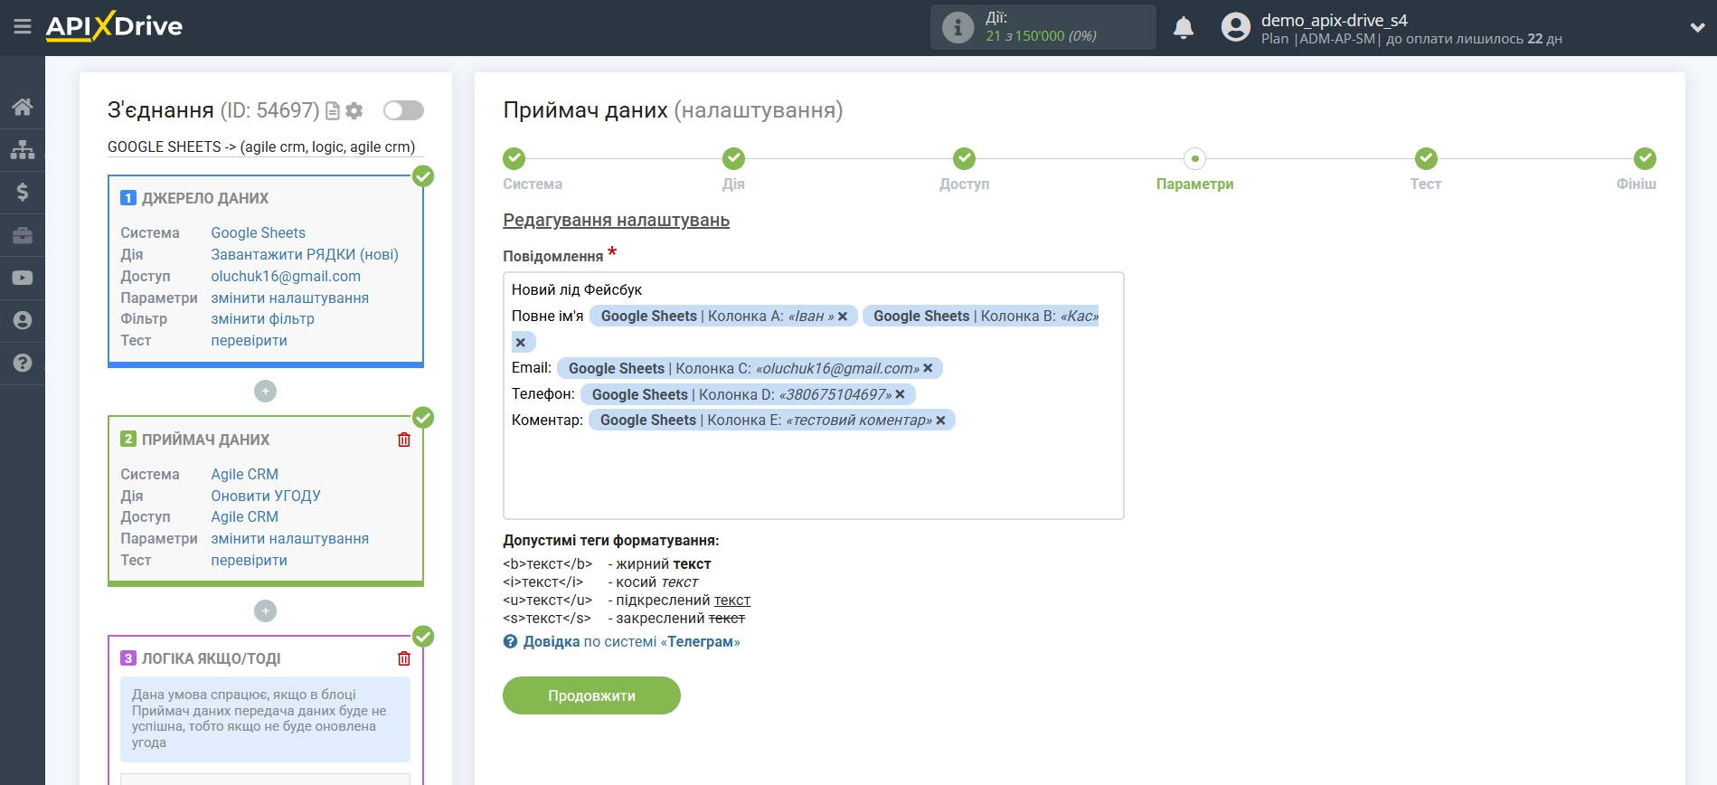The image size is (1717, 785).
Task: Open the notifications bell
Action: point(1184,28)
